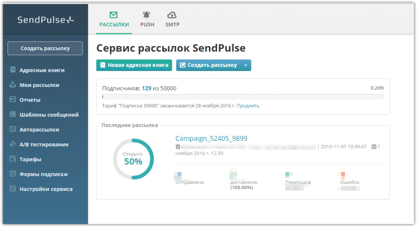Image resolution: width=417 pixels, height=227 pixels.
Task: Click the Продлить link
Action: [x=248, y=106]
